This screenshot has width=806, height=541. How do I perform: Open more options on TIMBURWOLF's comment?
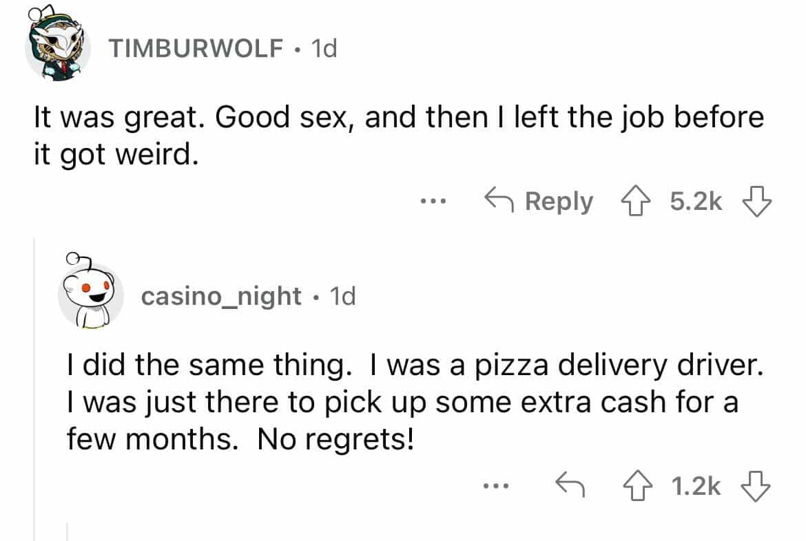coord(435,202)
